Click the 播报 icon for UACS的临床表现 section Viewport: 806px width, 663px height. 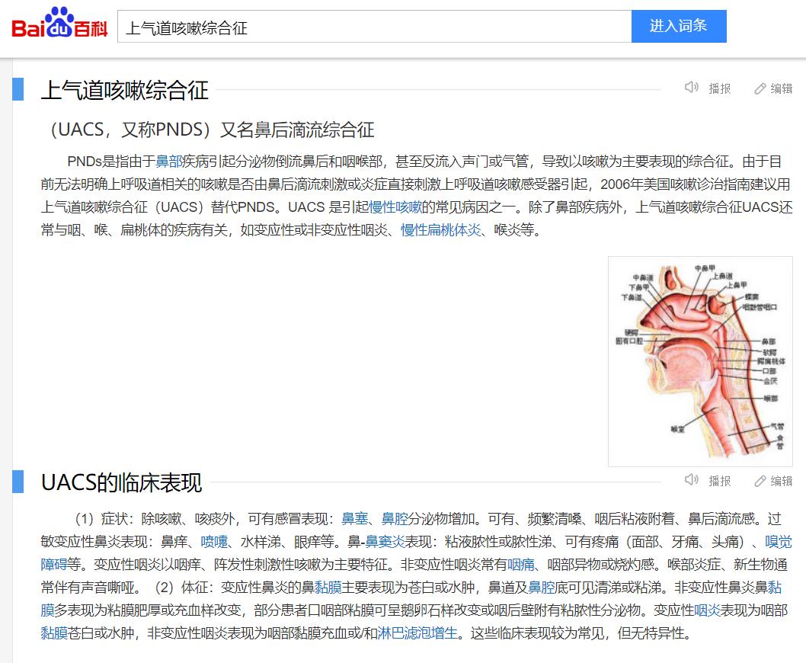pos(692,480)
